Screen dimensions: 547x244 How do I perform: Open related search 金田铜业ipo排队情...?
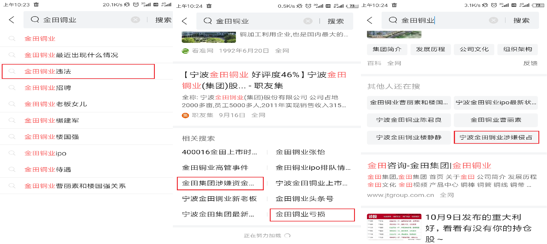pos(313,167)
